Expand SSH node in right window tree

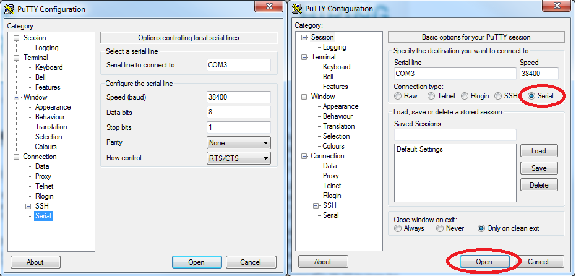(316, 206)
